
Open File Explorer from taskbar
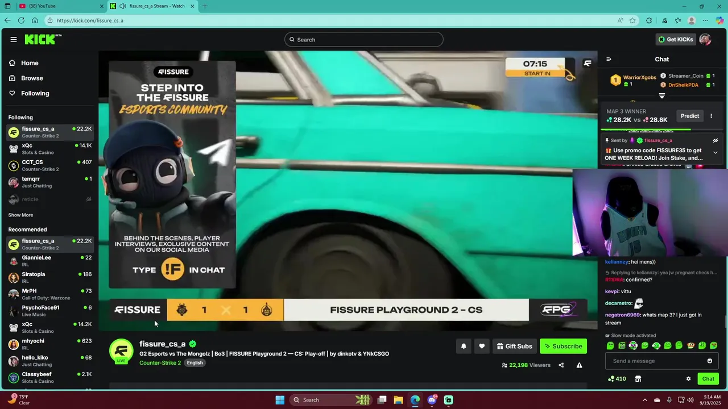click(398, 400)
